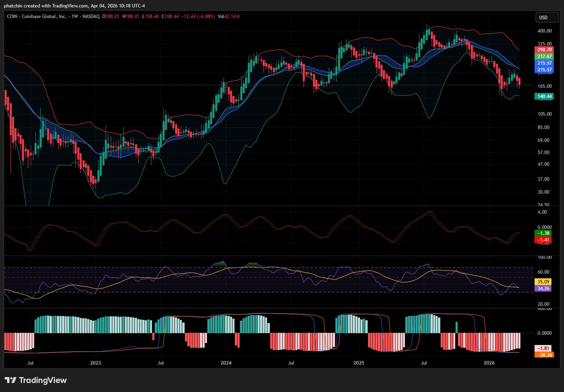This screenshot has height=392, width=564.
Task: Select the Coinbase Global, Inc. name text
Action: [x=44, y=16]
